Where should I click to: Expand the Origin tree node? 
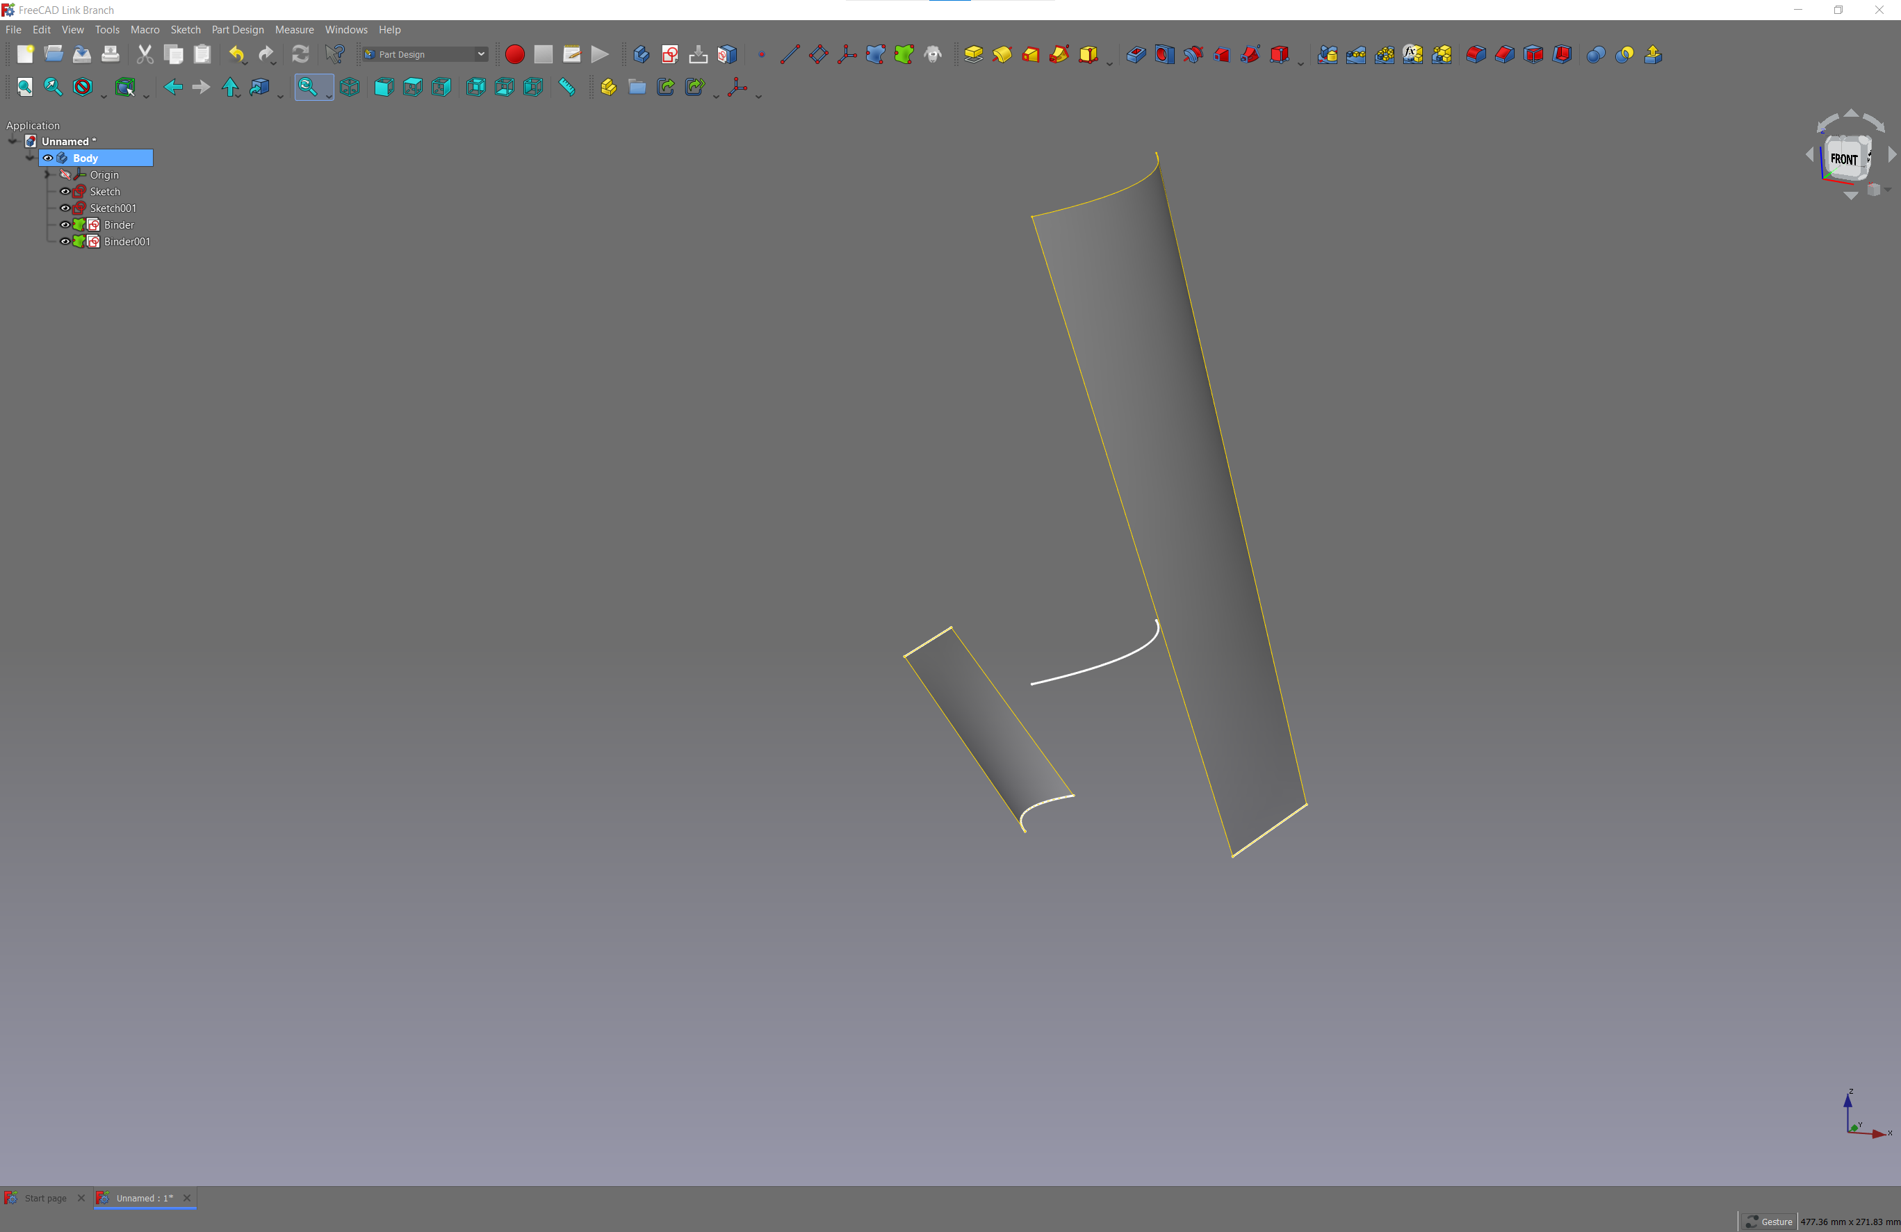pos(47,175)
